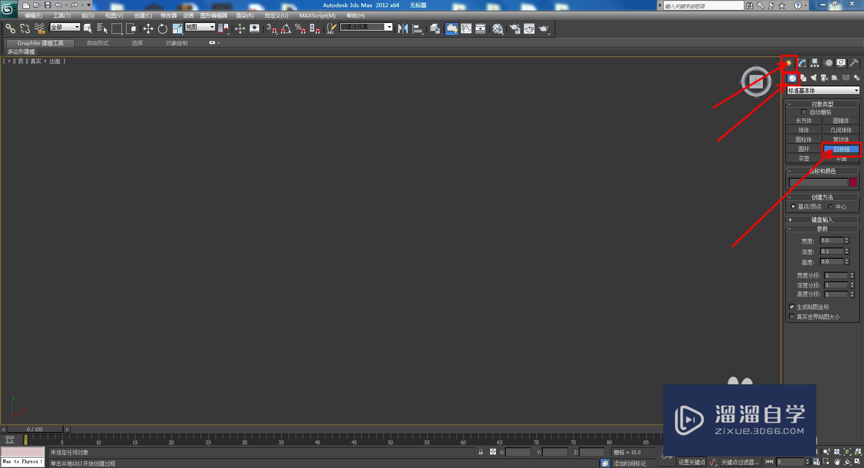The height and width of the screenshot is (468, 864).
Task: Toggle selection lock icon in status bar
Action: pos(481,452)
